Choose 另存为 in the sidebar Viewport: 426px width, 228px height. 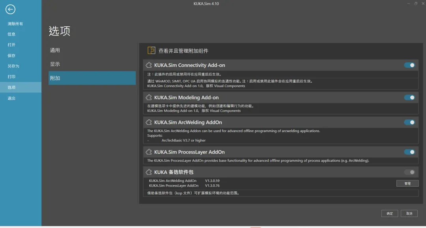21,66
